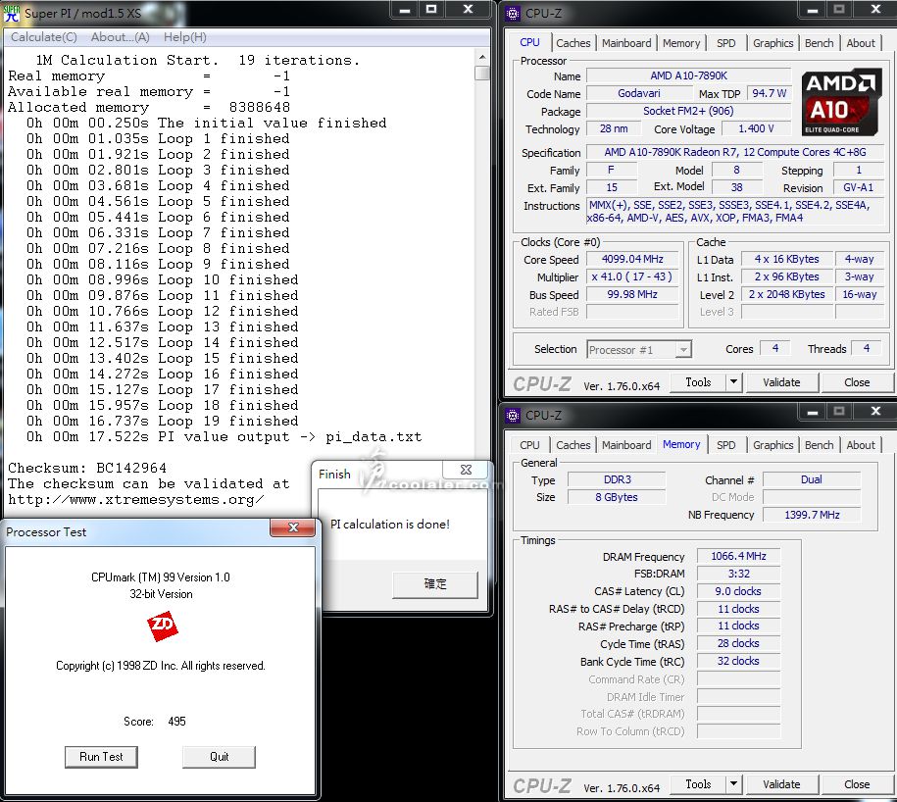Click the CPU-Z icon in the upper window's title bar
The image size is (897, 802).
pos(513,12)
